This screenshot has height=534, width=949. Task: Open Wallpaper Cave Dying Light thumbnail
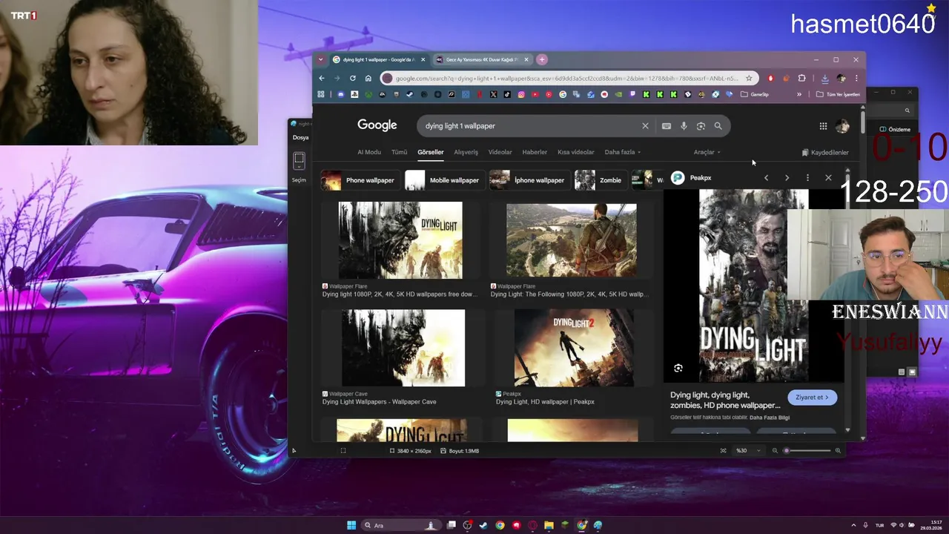[x=403, y=348]
